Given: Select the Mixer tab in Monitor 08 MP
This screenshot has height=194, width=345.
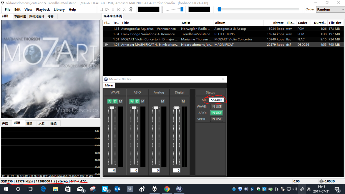Looking at the screenshot, I should tap(109, 85).
